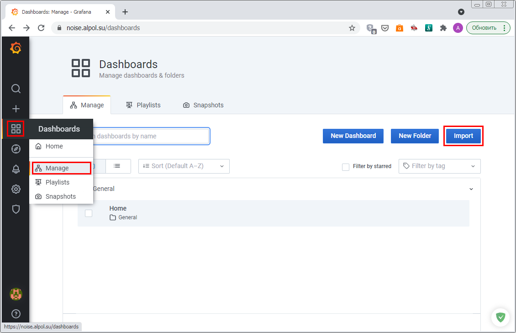Image resolution: width=516 pixels, height=333 pixels.
Task: Click the Grafana logo in sidebar
Action: click(16, 48)
